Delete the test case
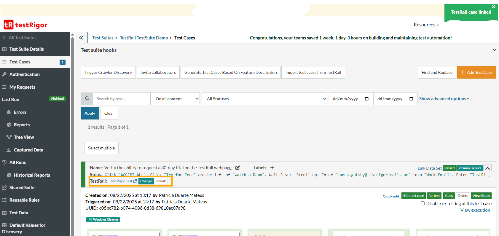 tap(463, 196)
